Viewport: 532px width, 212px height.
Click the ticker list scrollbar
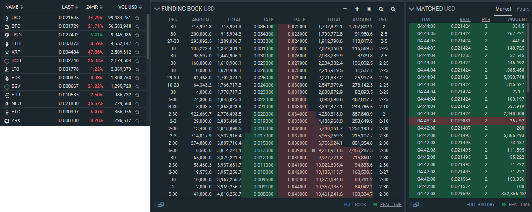(x=148, y=36)
